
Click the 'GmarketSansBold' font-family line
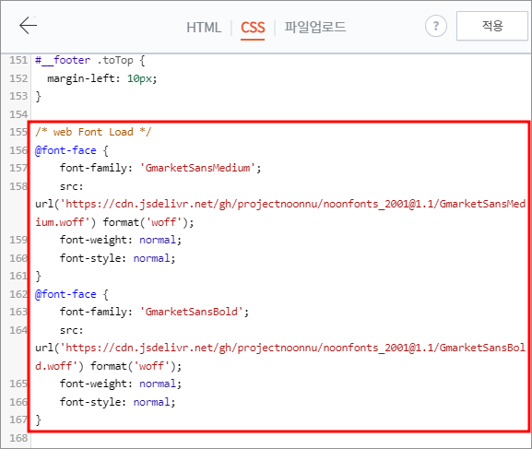[x=154, y=312]
